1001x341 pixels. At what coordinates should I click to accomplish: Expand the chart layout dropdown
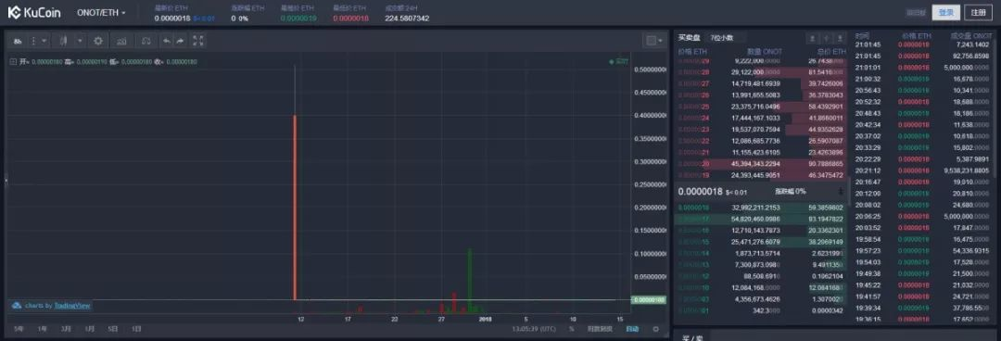pyautogui.click(x=654, y=41)
